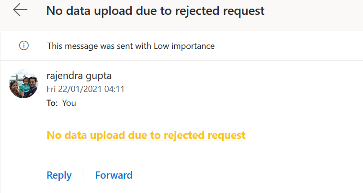363x193 pixels.
Task: Click the Low importance notice text
Action: (131, 46)
